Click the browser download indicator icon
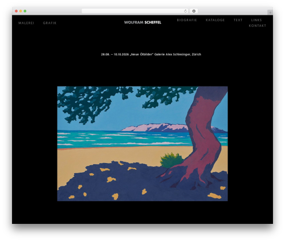This screenshot has width=285, height=241. [x=194, y=11]
